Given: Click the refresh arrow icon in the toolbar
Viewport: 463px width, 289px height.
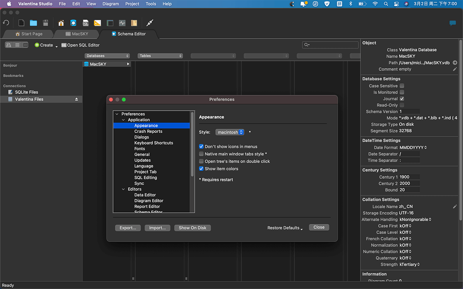Looking at the screenshot, I should [x=6, y=23].
